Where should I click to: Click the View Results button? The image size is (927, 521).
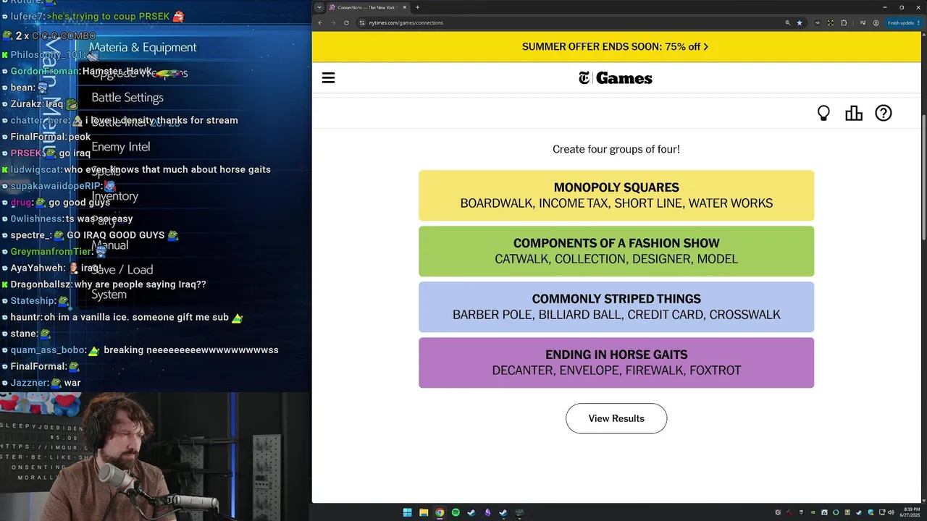[x=616, y=418]
